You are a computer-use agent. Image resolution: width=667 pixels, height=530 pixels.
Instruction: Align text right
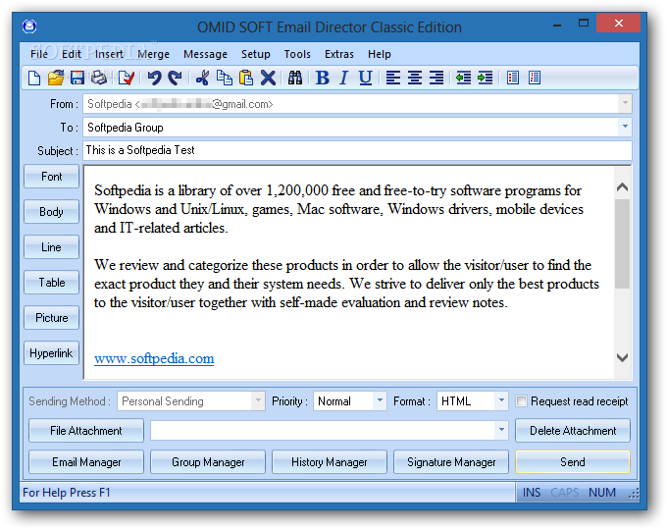(x=436, y=78)
